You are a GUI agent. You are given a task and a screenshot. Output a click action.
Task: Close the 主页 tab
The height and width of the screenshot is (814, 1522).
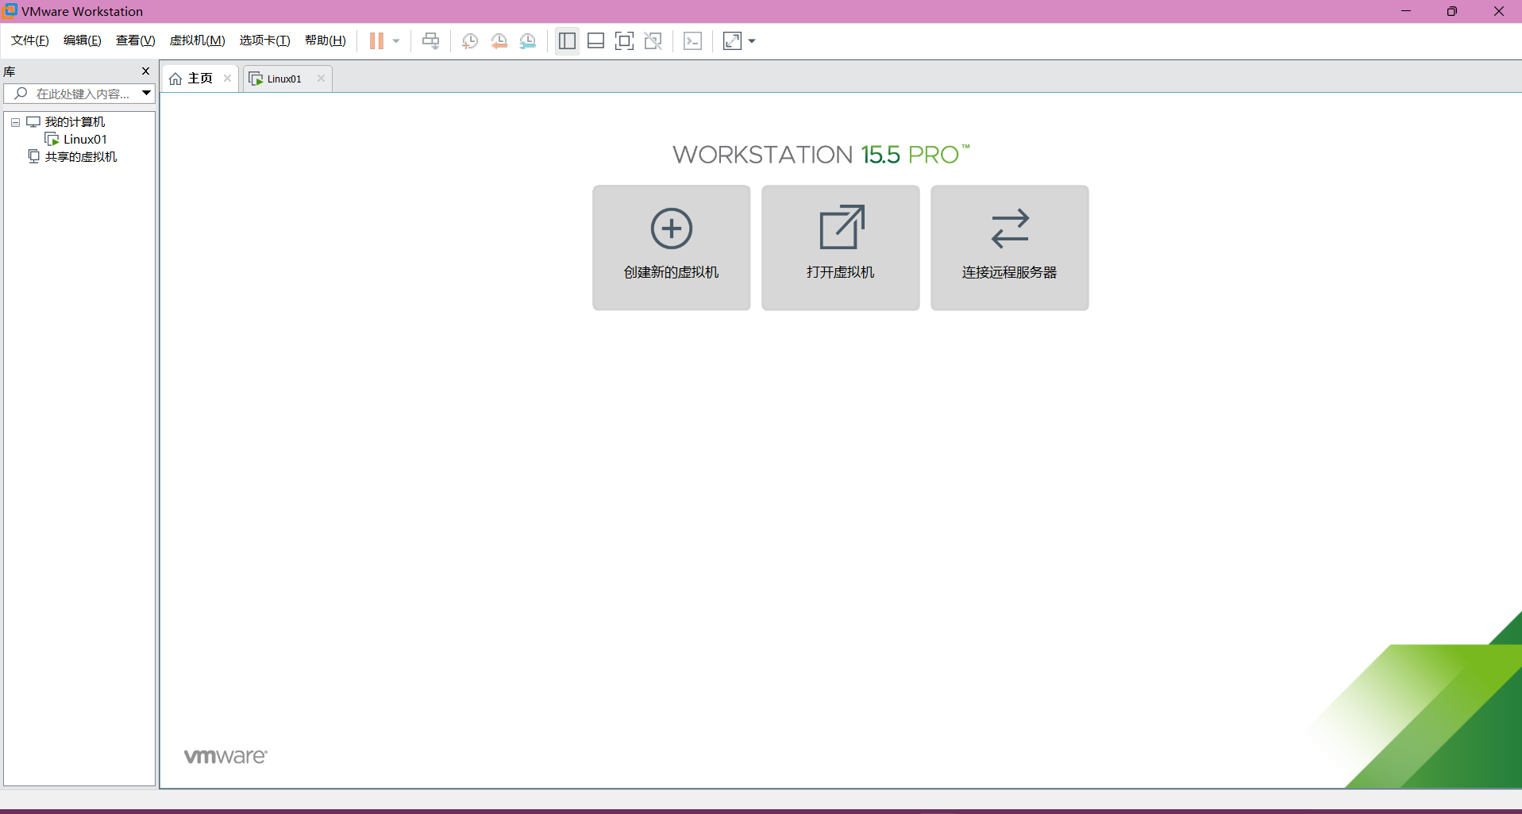point(227,79)
